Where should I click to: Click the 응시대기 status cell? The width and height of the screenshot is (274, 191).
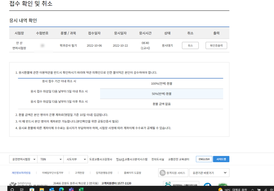(x=167, y=46)
